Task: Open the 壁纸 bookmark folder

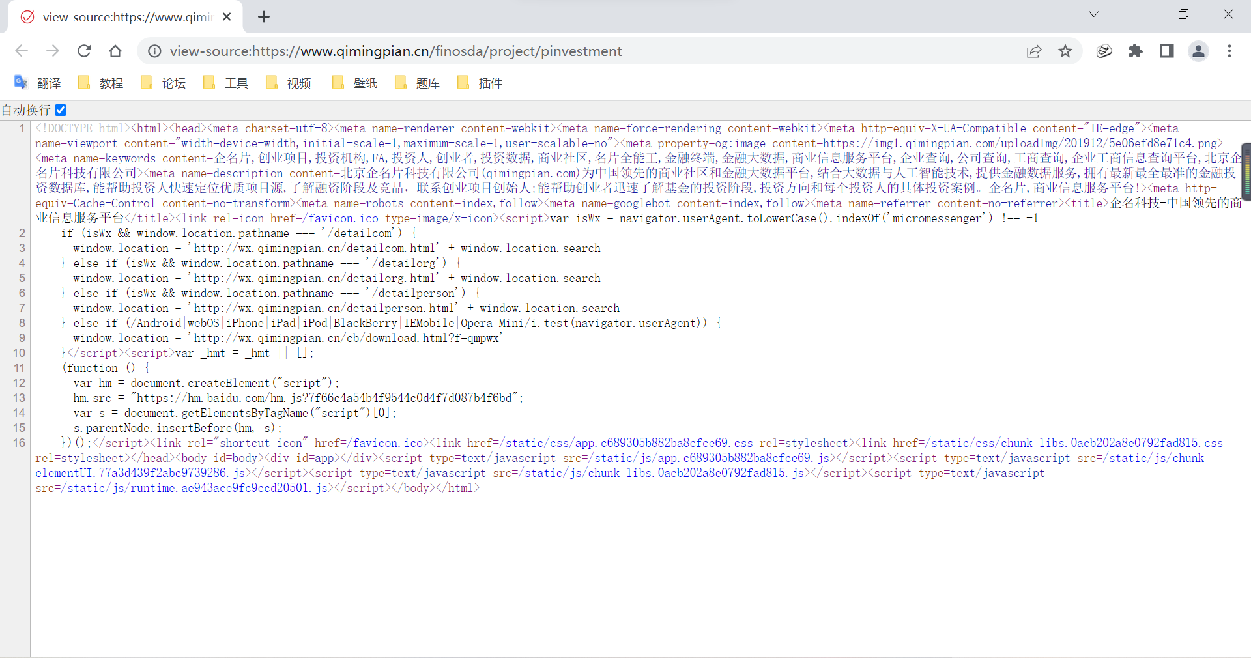Action: click(x=354, y=83)
